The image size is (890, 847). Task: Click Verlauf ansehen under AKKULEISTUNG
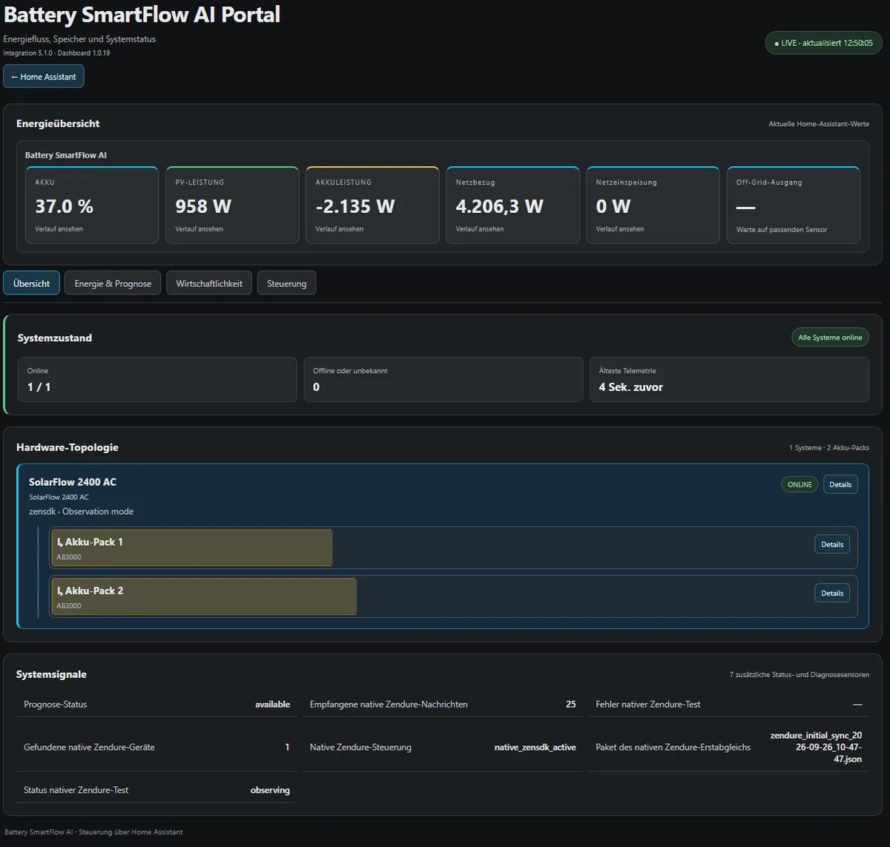click(x=339, y=229)
